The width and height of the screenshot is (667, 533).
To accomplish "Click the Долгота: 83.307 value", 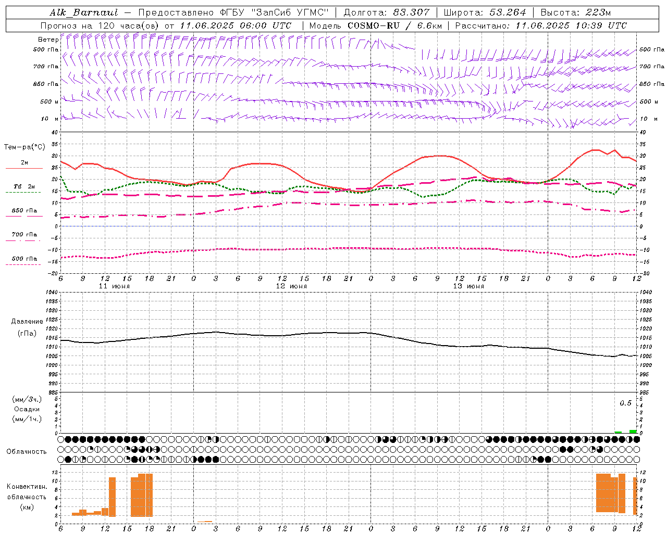I will (387, 12).
